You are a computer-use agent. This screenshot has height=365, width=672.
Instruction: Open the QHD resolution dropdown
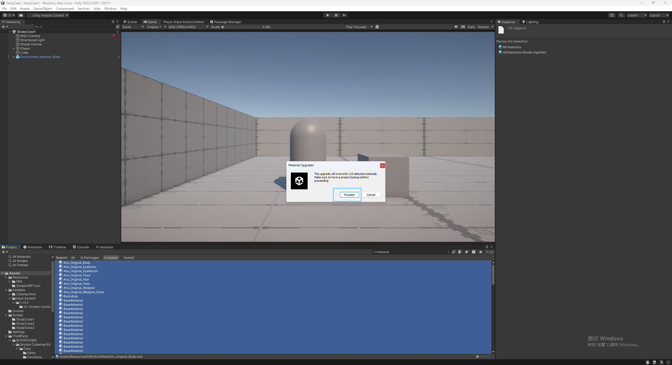coord(188,27)
